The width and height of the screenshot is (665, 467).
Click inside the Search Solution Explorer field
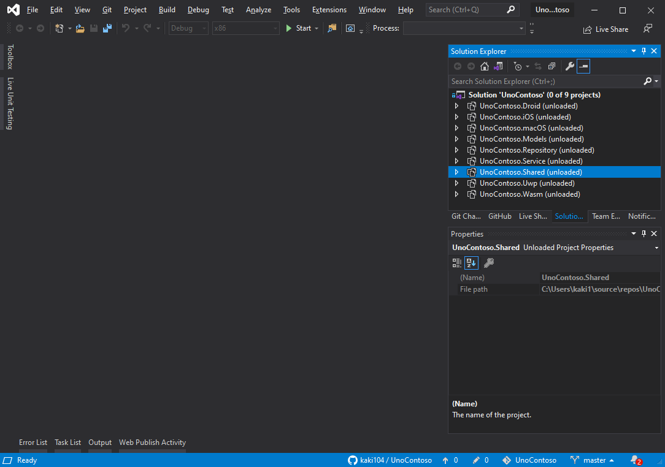pyautogui.click(x=546, y=82)
